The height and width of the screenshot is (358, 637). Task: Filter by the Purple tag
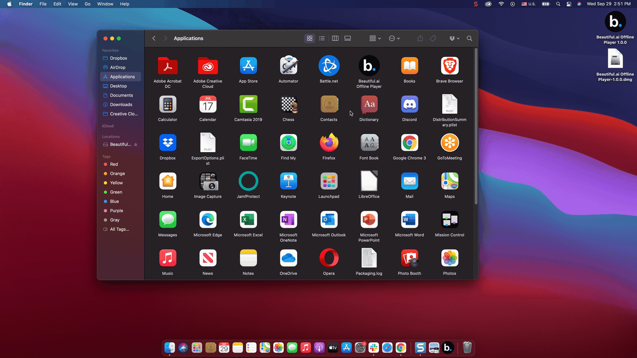click(120, 211)
